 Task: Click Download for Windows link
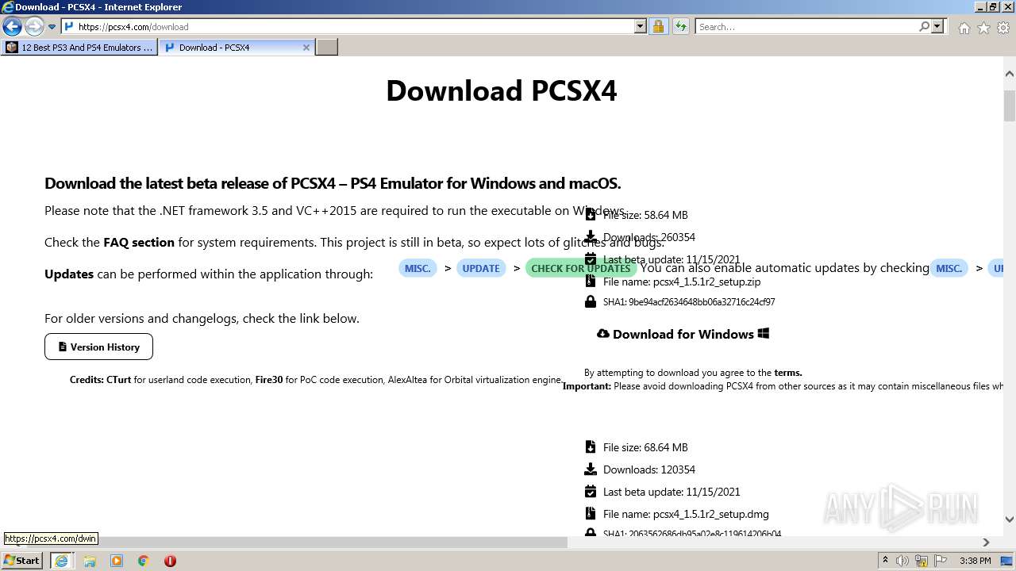pyautogui.click(x=683, y=334)
